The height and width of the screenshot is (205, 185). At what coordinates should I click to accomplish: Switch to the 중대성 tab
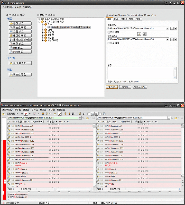(x=124, y=19)
